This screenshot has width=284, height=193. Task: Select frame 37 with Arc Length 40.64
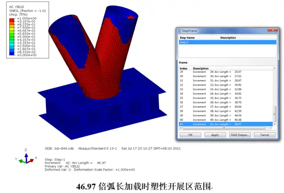pos(226,107)
